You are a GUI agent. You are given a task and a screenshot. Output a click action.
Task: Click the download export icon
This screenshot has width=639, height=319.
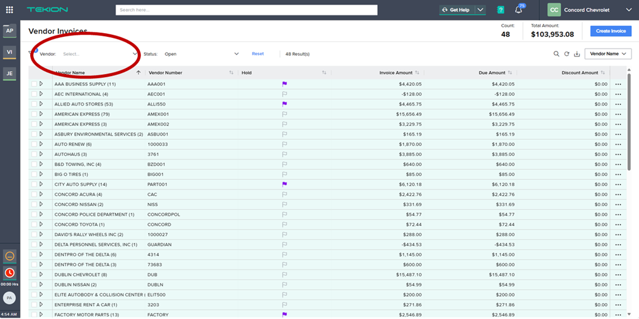tap(576, 54)
